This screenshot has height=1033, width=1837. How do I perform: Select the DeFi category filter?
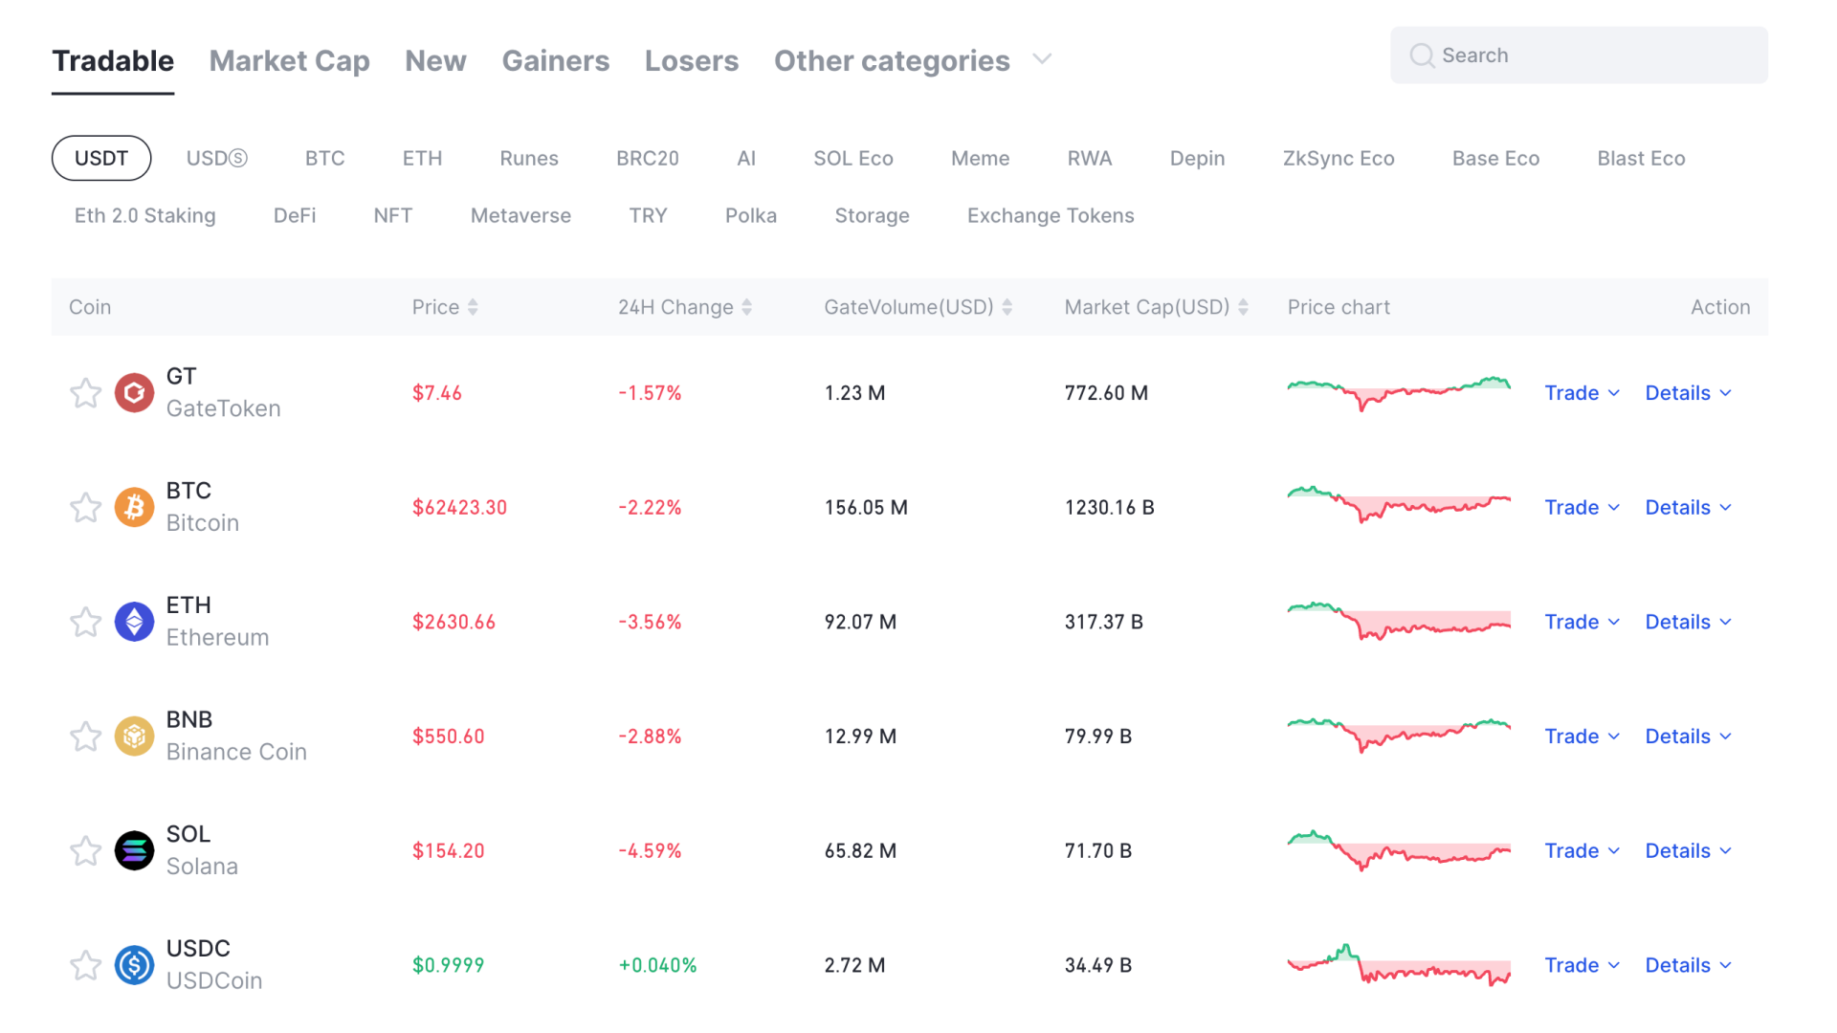point(295,215)
